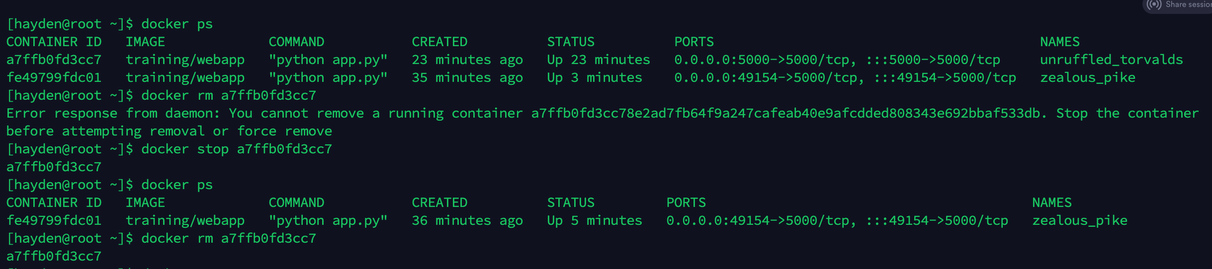This screenshot has width=1212, height=269.
Task: Click the docker stop a7ffb0fd3cc7 command
Action: pos(236,149)
